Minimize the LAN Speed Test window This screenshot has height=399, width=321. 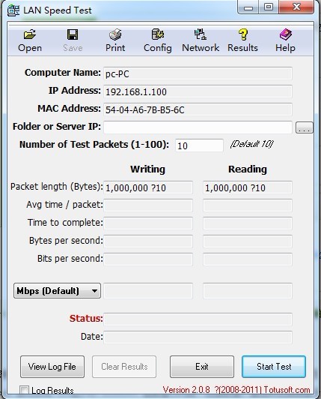[248, 7]
